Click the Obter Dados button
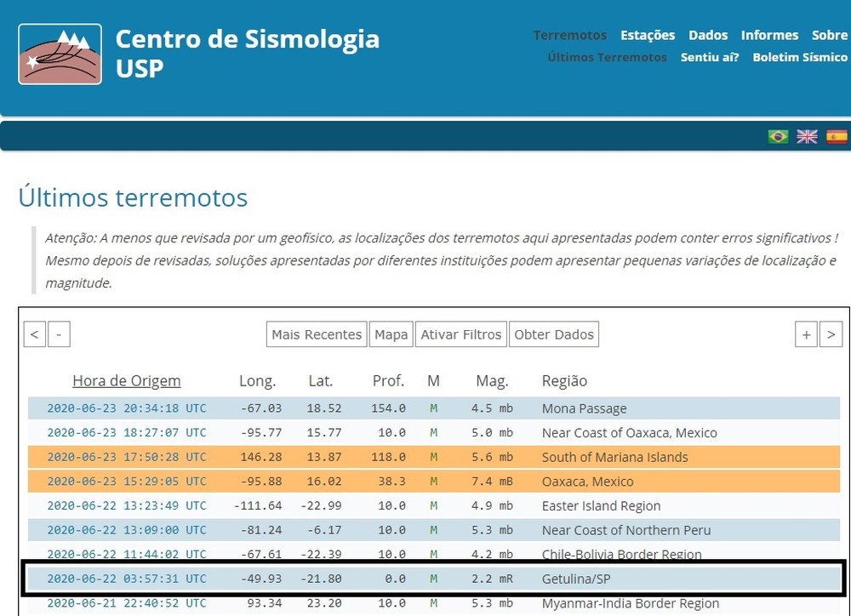The width and height of the screenshot is (851, 616). (x=554, y=334)
